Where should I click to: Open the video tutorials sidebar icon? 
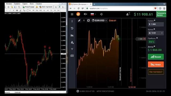coord(72,56)
